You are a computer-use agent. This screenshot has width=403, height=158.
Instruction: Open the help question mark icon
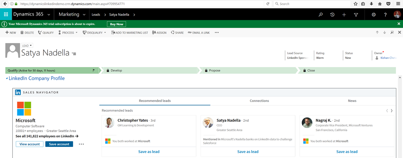coord(386,14)
